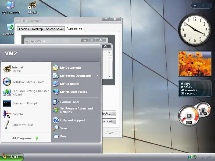Screen dimensions: 215x161
Task: Open Help and Support
Action: 76,120
